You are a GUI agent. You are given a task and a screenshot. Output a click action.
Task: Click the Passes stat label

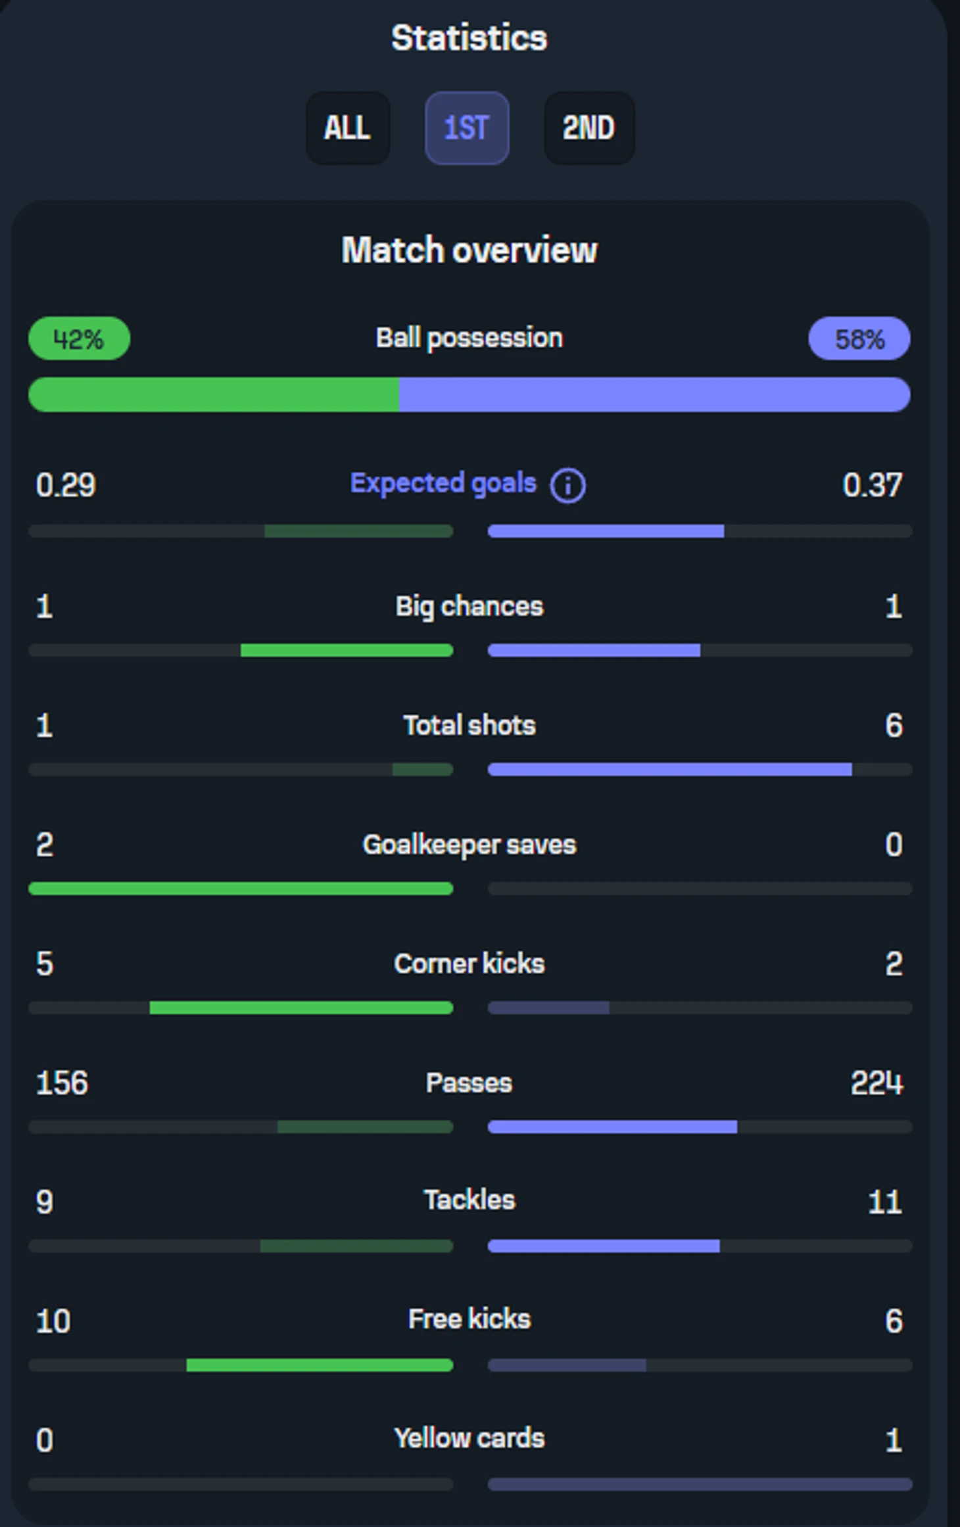pyautogui.click(x=469, y=1083)
